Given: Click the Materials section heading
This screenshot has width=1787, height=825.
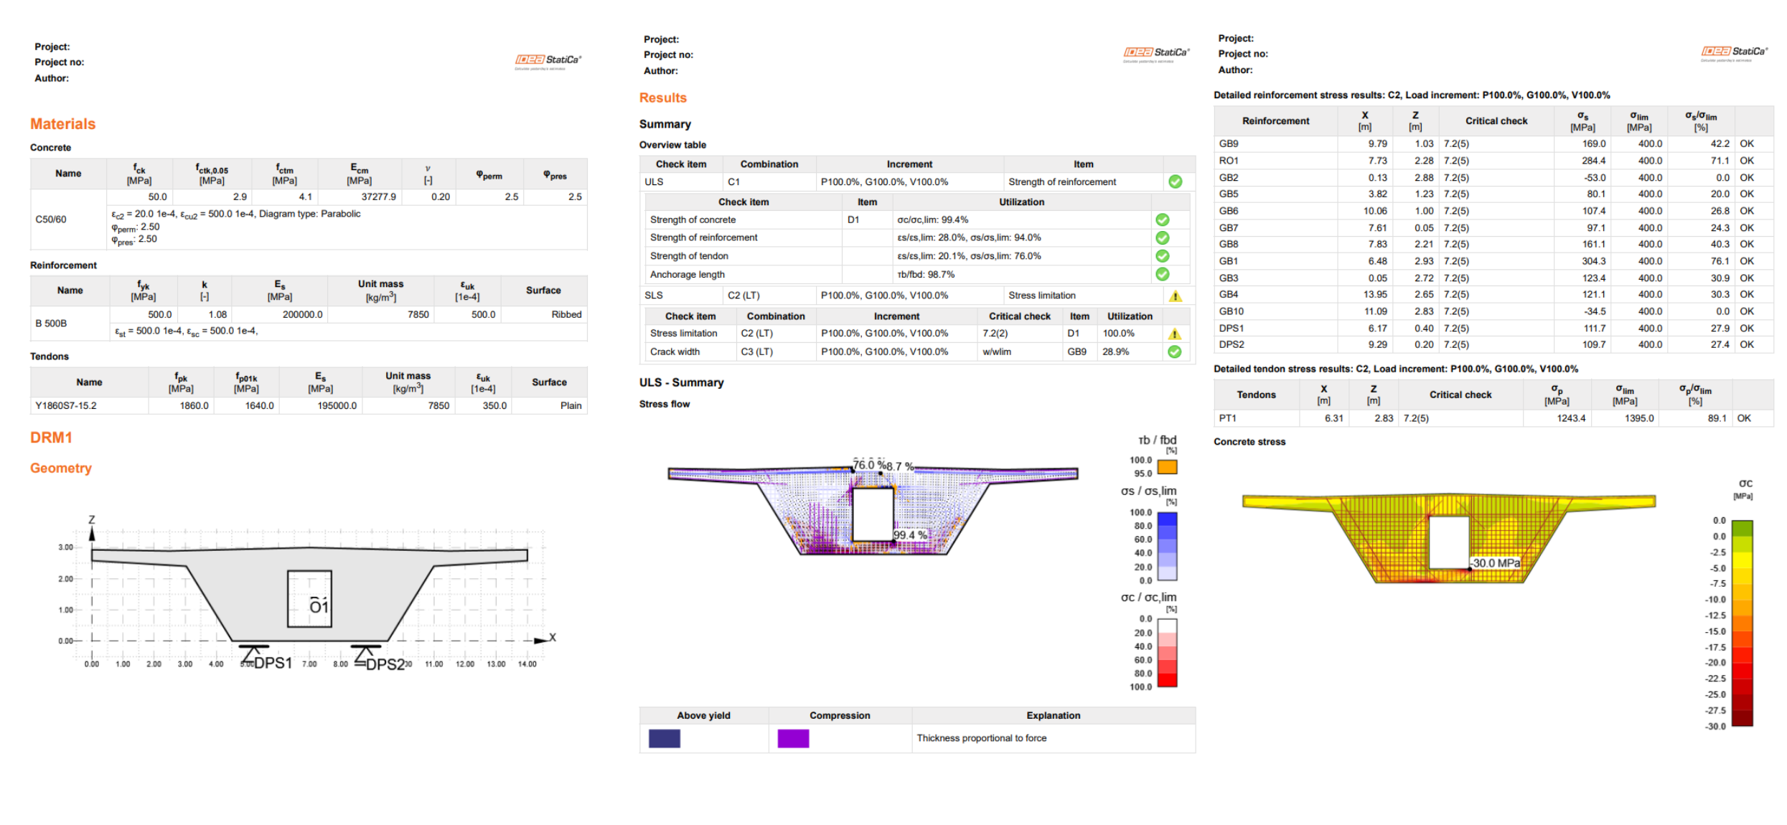Looking at the screenshot, I should point(62,124).
